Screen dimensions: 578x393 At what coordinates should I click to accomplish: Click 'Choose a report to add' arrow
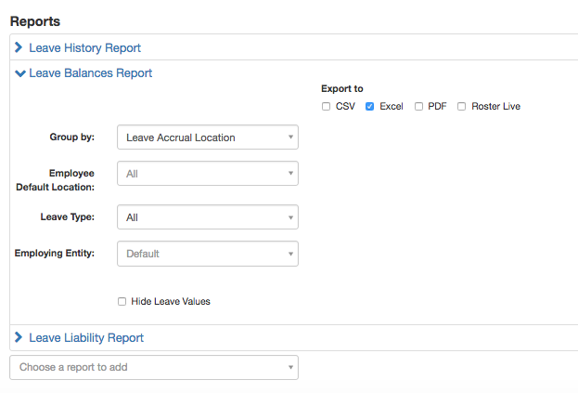click(290, 367)
